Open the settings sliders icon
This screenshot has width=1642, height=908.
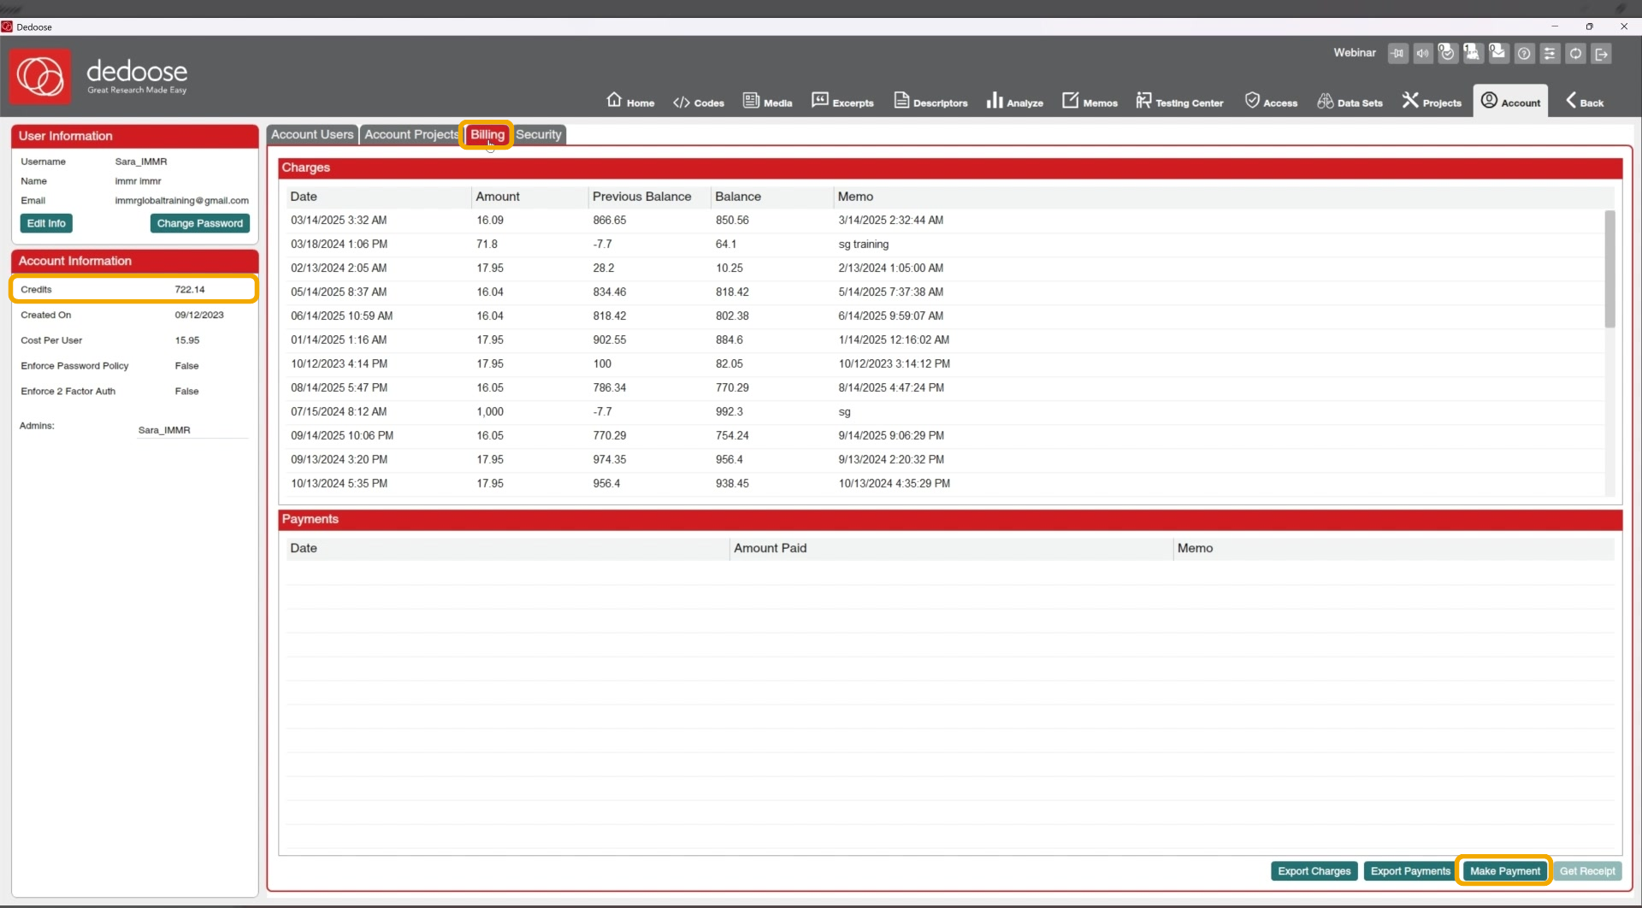coord(1550,53)
